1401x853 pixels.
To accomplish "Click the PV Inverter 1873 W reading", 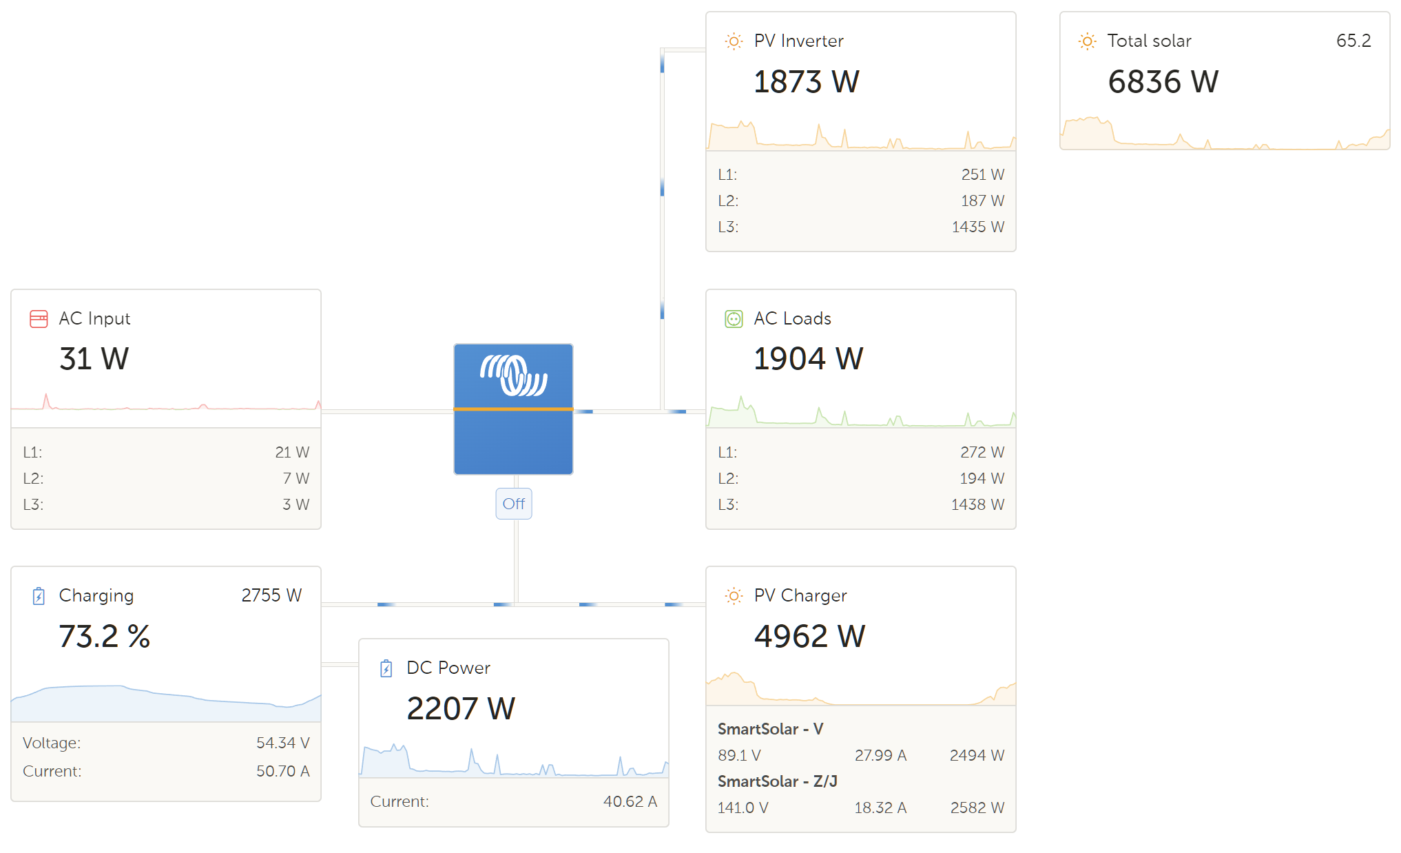I will coord(806,82).
